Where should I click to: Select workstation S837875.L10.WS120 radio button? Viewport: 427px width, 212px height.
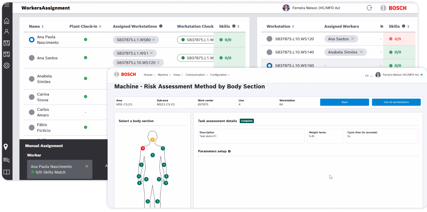click(269, 39)
